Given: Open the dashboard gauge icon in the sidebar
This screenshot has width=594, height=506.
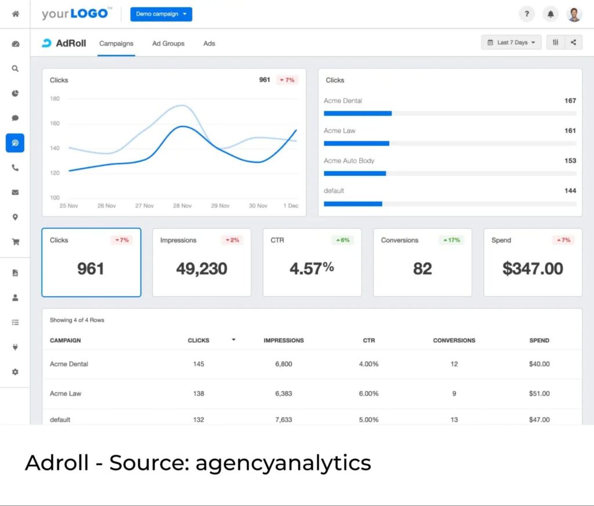Looking at the screenshot, I should tap(15, 44).
